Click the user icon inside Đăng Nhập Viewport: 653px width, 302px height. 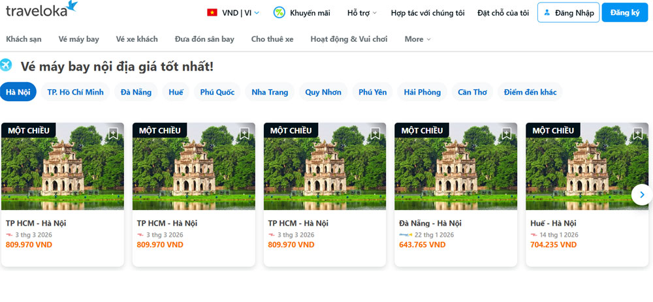547,13
